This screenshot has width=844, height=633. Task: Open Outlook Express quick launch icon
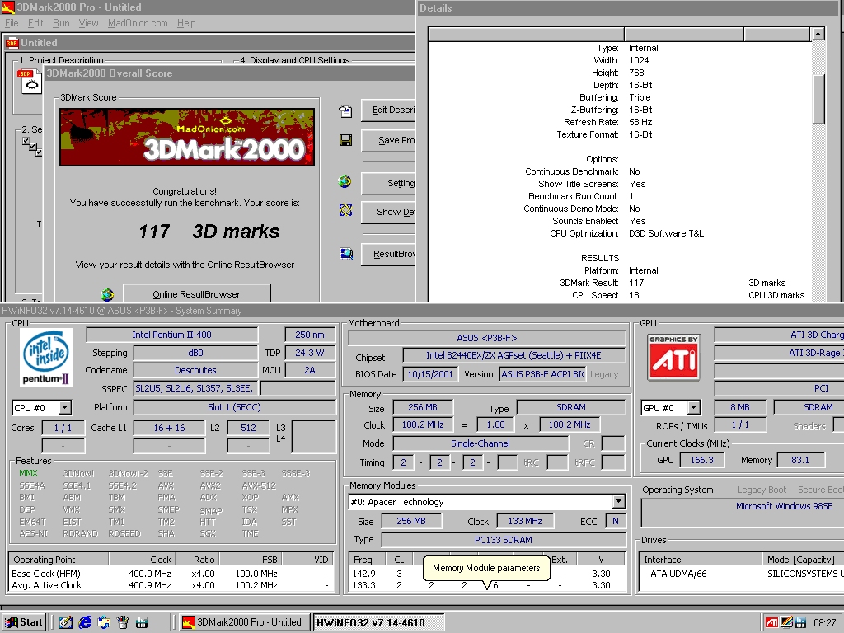click(x=104, y=622)
